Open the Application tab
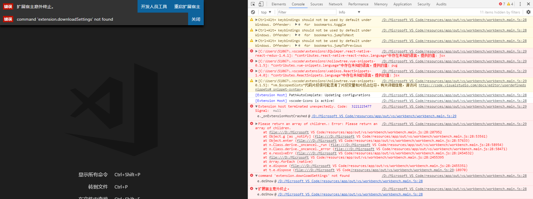The height and width of the screenshot is (199, 533). pos(402,4)
